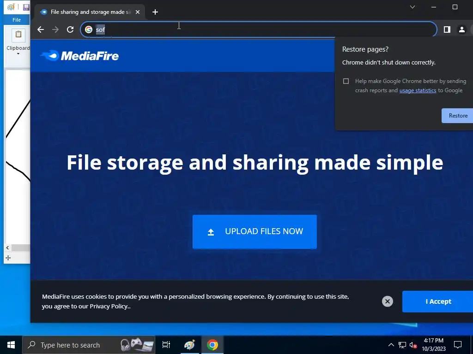Image resolution: width=473 pixels, height=354 pixels.
Task: Click the Chrome taskbar icon
Action: point(212,345)
